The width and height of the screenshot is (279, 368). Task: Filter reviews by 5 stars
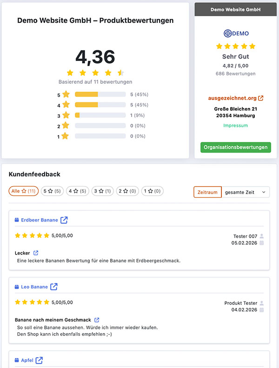52,191
